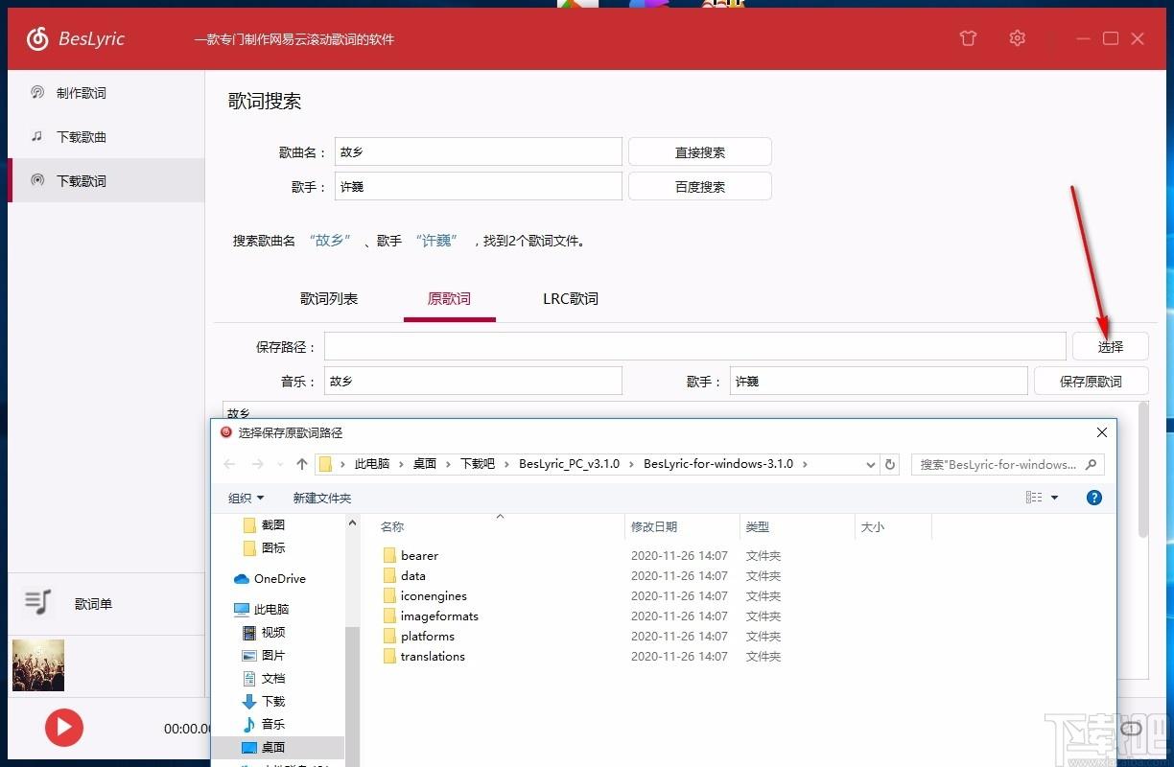Click the 歌手 search input field
Viewport: 1174px width, 767px height.
pos(479,187)
